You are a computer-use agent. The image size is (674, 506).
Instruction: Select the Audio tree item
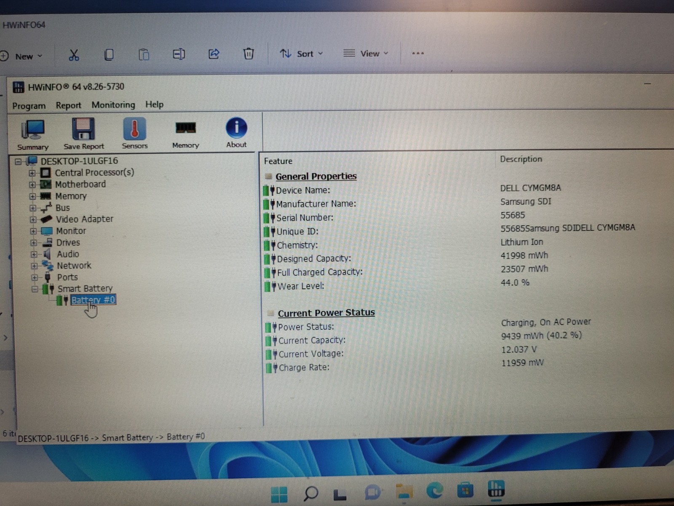coord(68,254)
